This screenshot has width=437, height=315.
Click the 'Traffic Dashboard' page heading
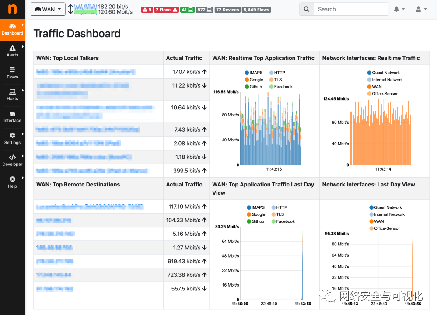[x=77, y=34]
